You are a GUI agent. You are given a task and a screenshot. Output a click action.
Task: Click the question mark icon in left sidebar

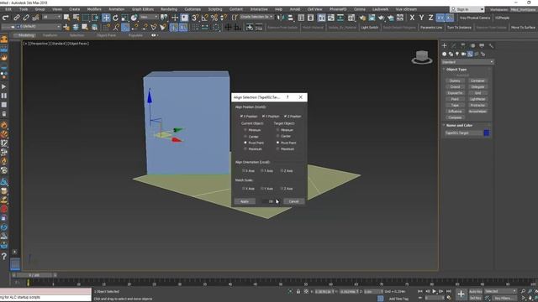point(4,256)
